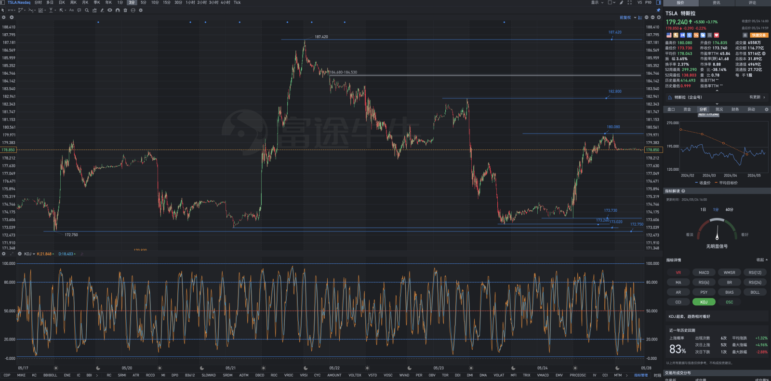Viewport: 771px width, 381px height.
Task: Add a comment bubble annotation
Action: tap(79, 10)
